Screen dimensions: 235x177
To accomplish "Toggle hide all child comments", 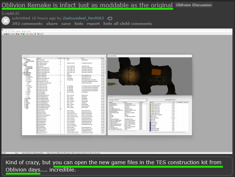I will (127, 24).
